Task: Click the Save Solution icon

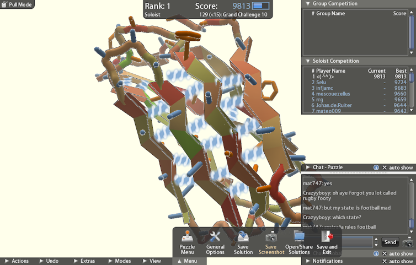Action: point(243,237)
